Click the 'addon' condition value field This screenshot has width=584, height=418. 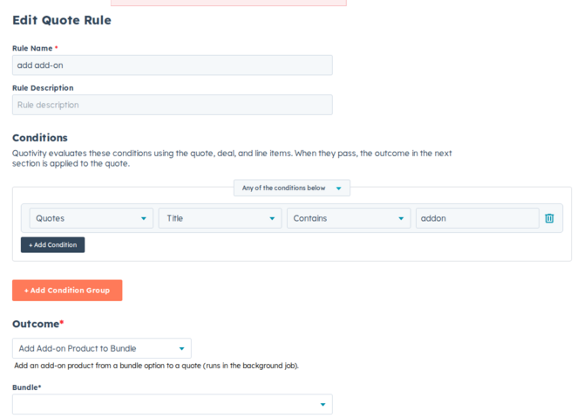point(477,218)
